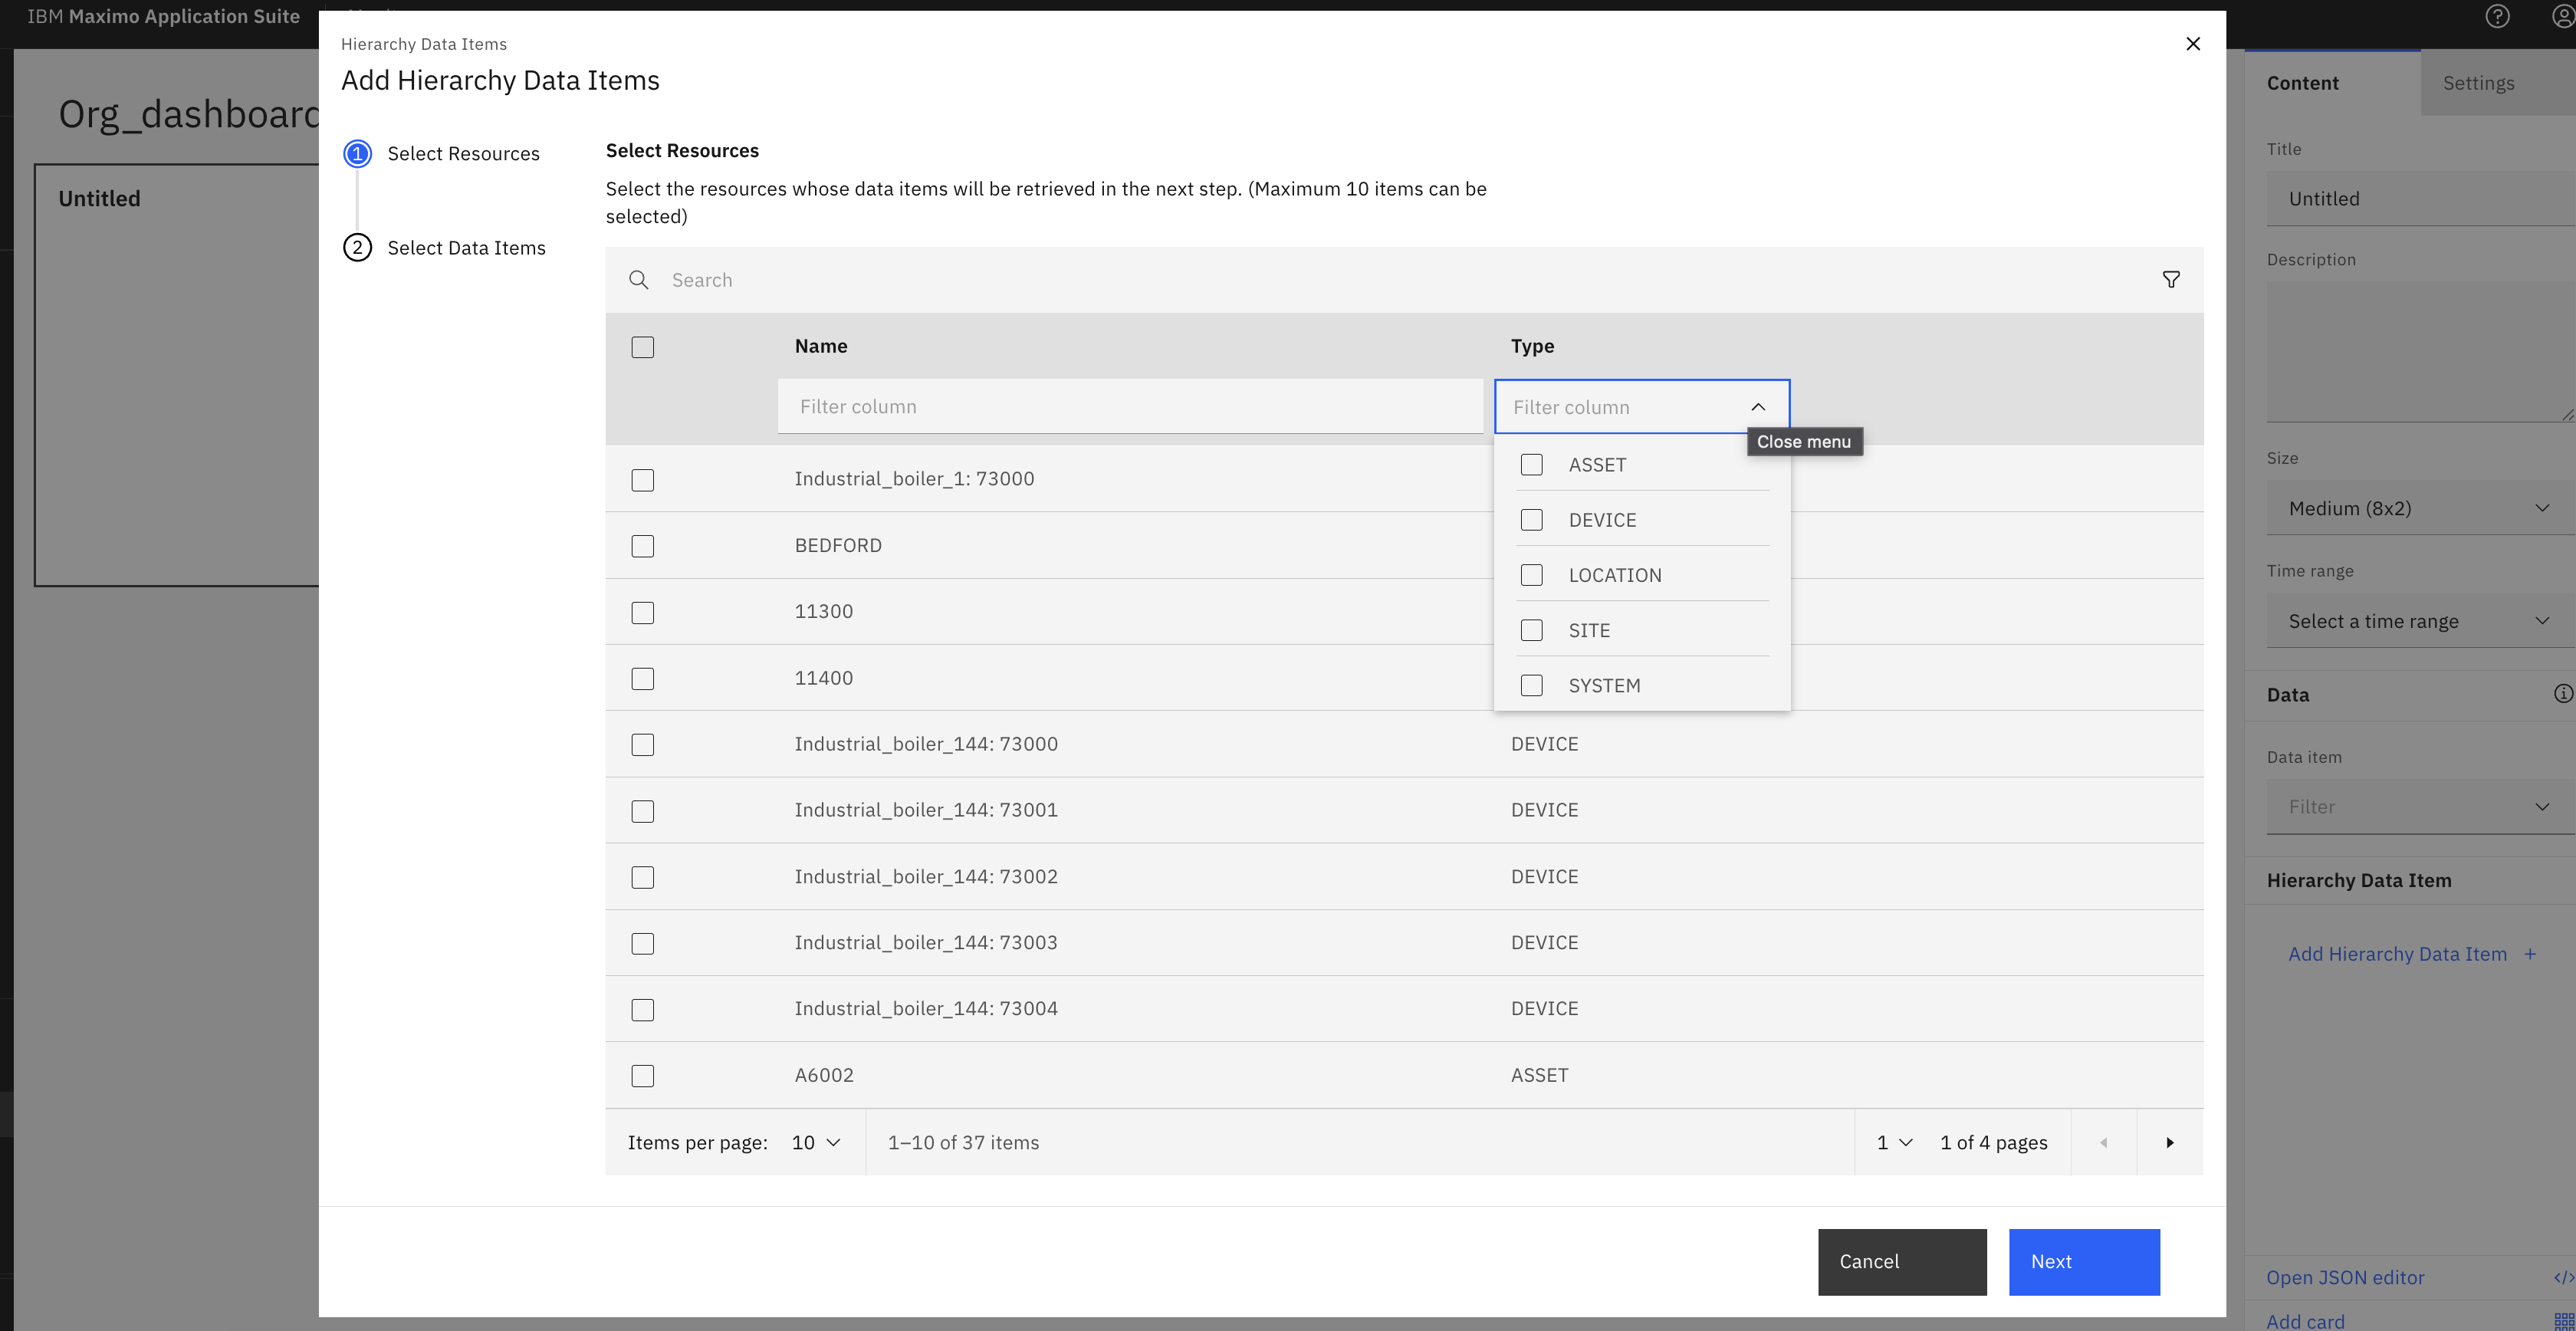Click the Data section info icon
Viewport: 2576px width, 1331px height.
[x=2563, y=694]
